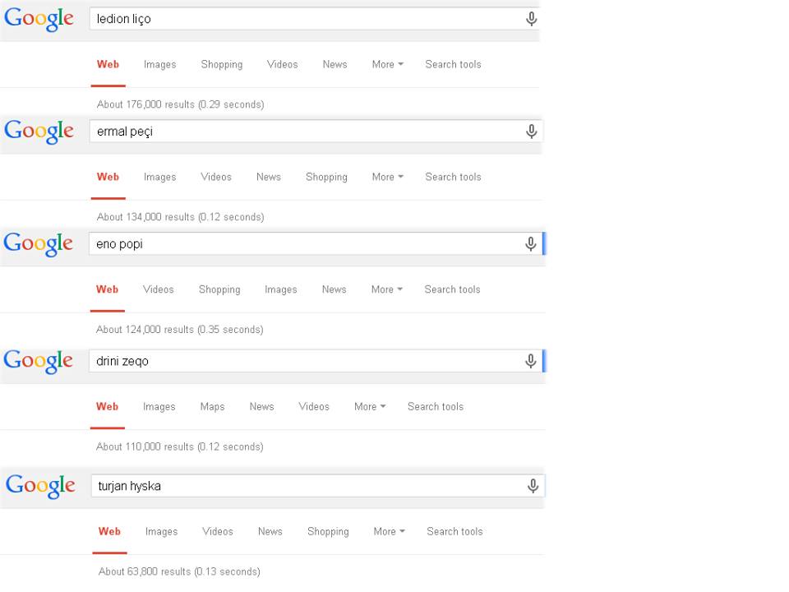Open Videos tab under eno popi search
Viewport: 789px width, 592px height.
(x=158, y=289)
